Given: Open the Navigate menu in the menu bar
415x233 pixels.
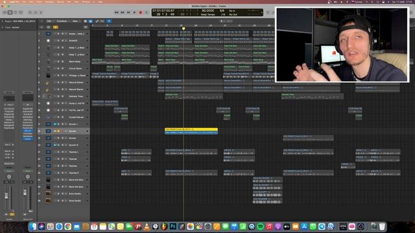Looking at the screenshot, I should [x=49, y=2].
